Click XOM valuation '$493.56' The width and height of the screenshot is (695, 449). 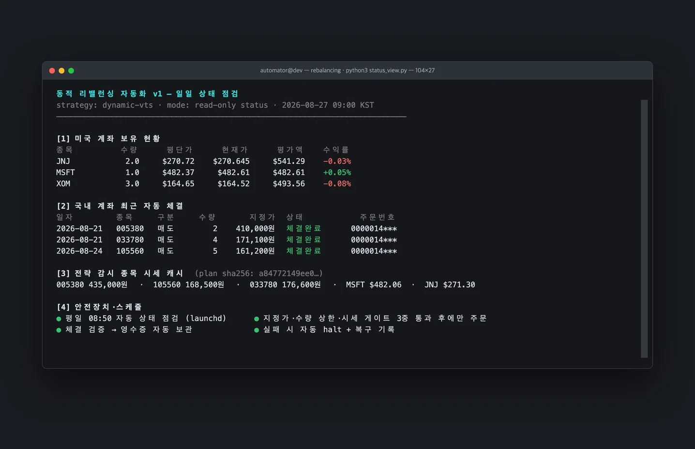(x=289, y=184)
